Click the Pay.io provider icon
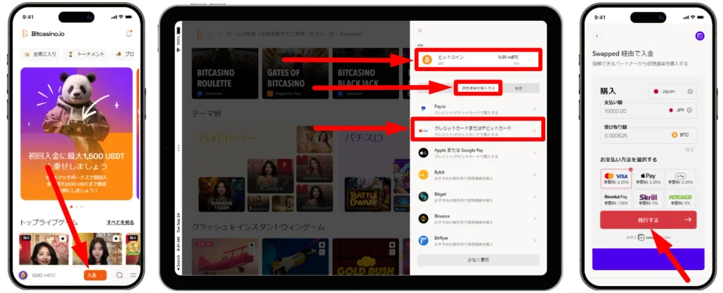The height and width of the screenshot is (293, 723). click(423, 109)
